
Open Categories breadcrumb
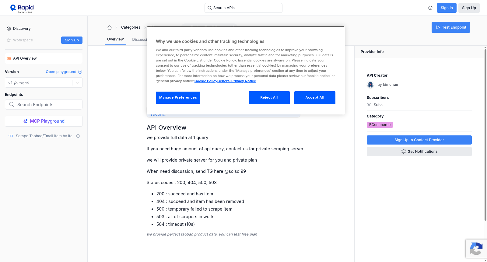click(131, 27)
